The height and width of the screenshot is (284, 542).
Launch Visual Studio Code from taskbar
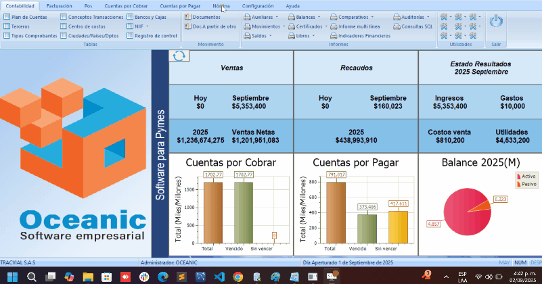[x=219, y=277]
